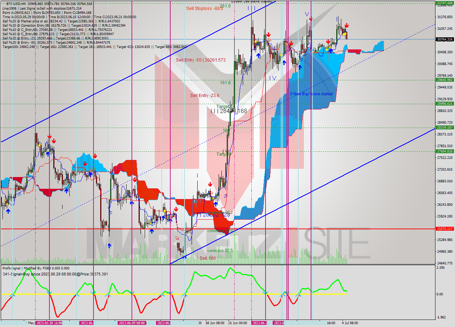This screenshot has height=327, width=455.
Task: Click the 'Sell Entry -23.6' label
Action: click(204, 95)
